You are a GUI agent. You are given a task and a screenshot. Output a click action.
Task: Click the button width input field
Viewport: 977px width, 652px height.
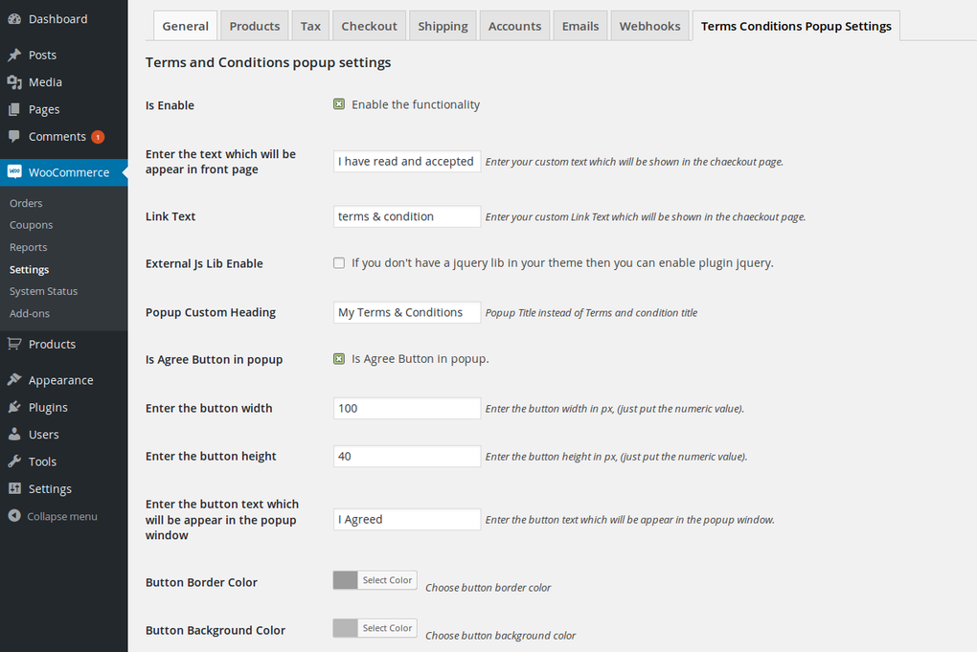coord(406,408)
